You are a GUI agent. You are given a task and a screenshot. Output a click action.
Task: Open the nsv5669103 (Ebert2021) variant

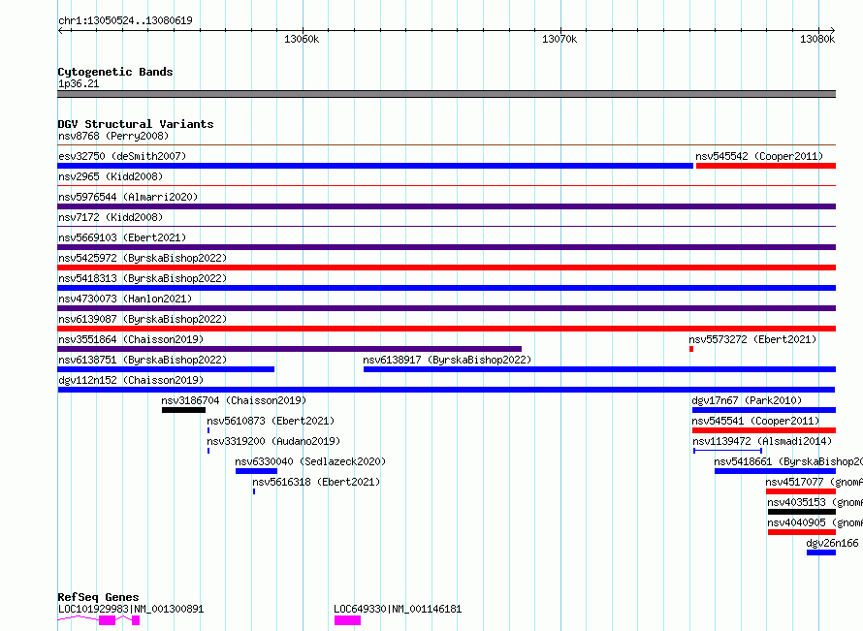pos(122,237)
